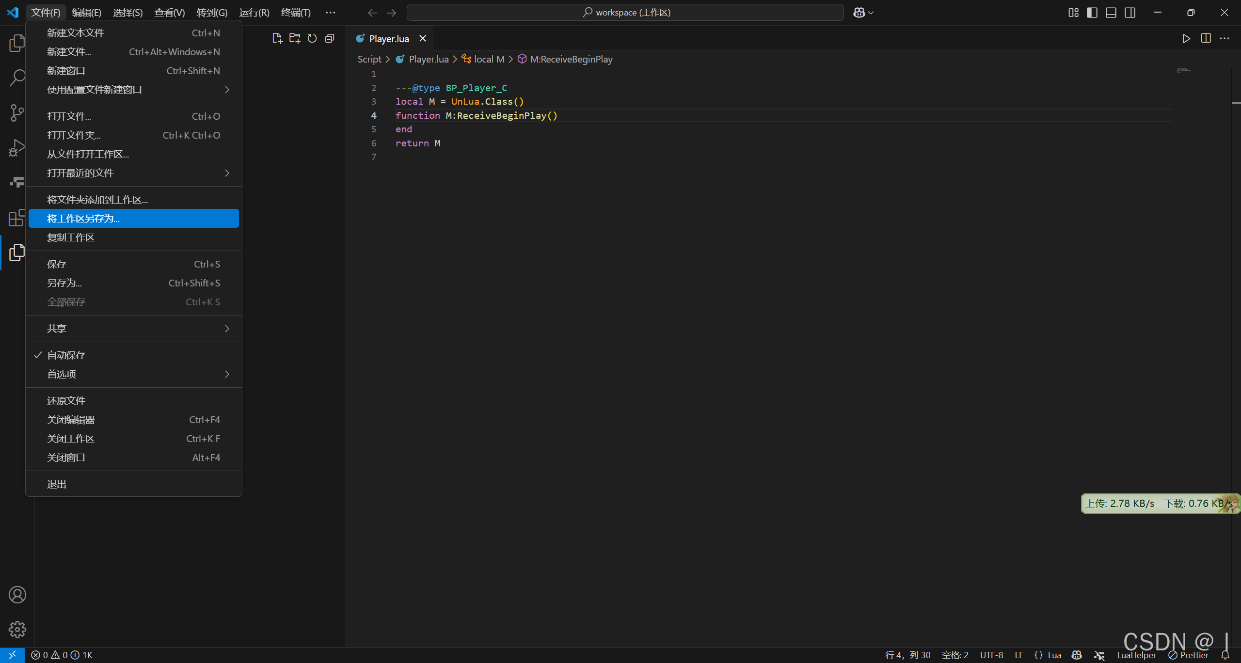Toggle the 自动保存 auto save option
This screenshot has width=1241, height=663.
coord(66,355)
